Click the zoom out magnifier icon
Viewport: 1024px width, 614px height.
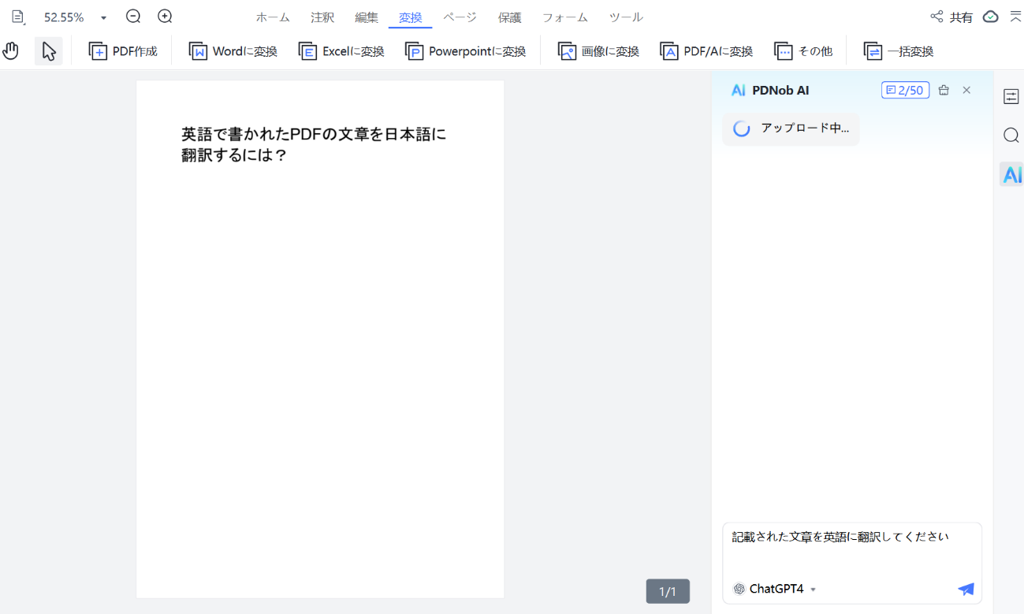[132, 16]
